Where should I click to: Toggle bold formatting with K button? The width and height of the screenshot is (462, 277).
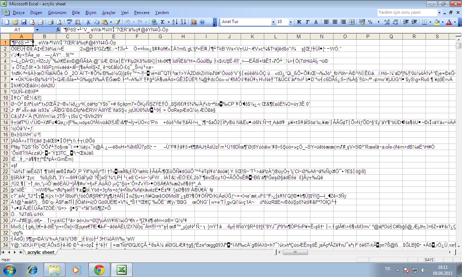tap(299, 22)
